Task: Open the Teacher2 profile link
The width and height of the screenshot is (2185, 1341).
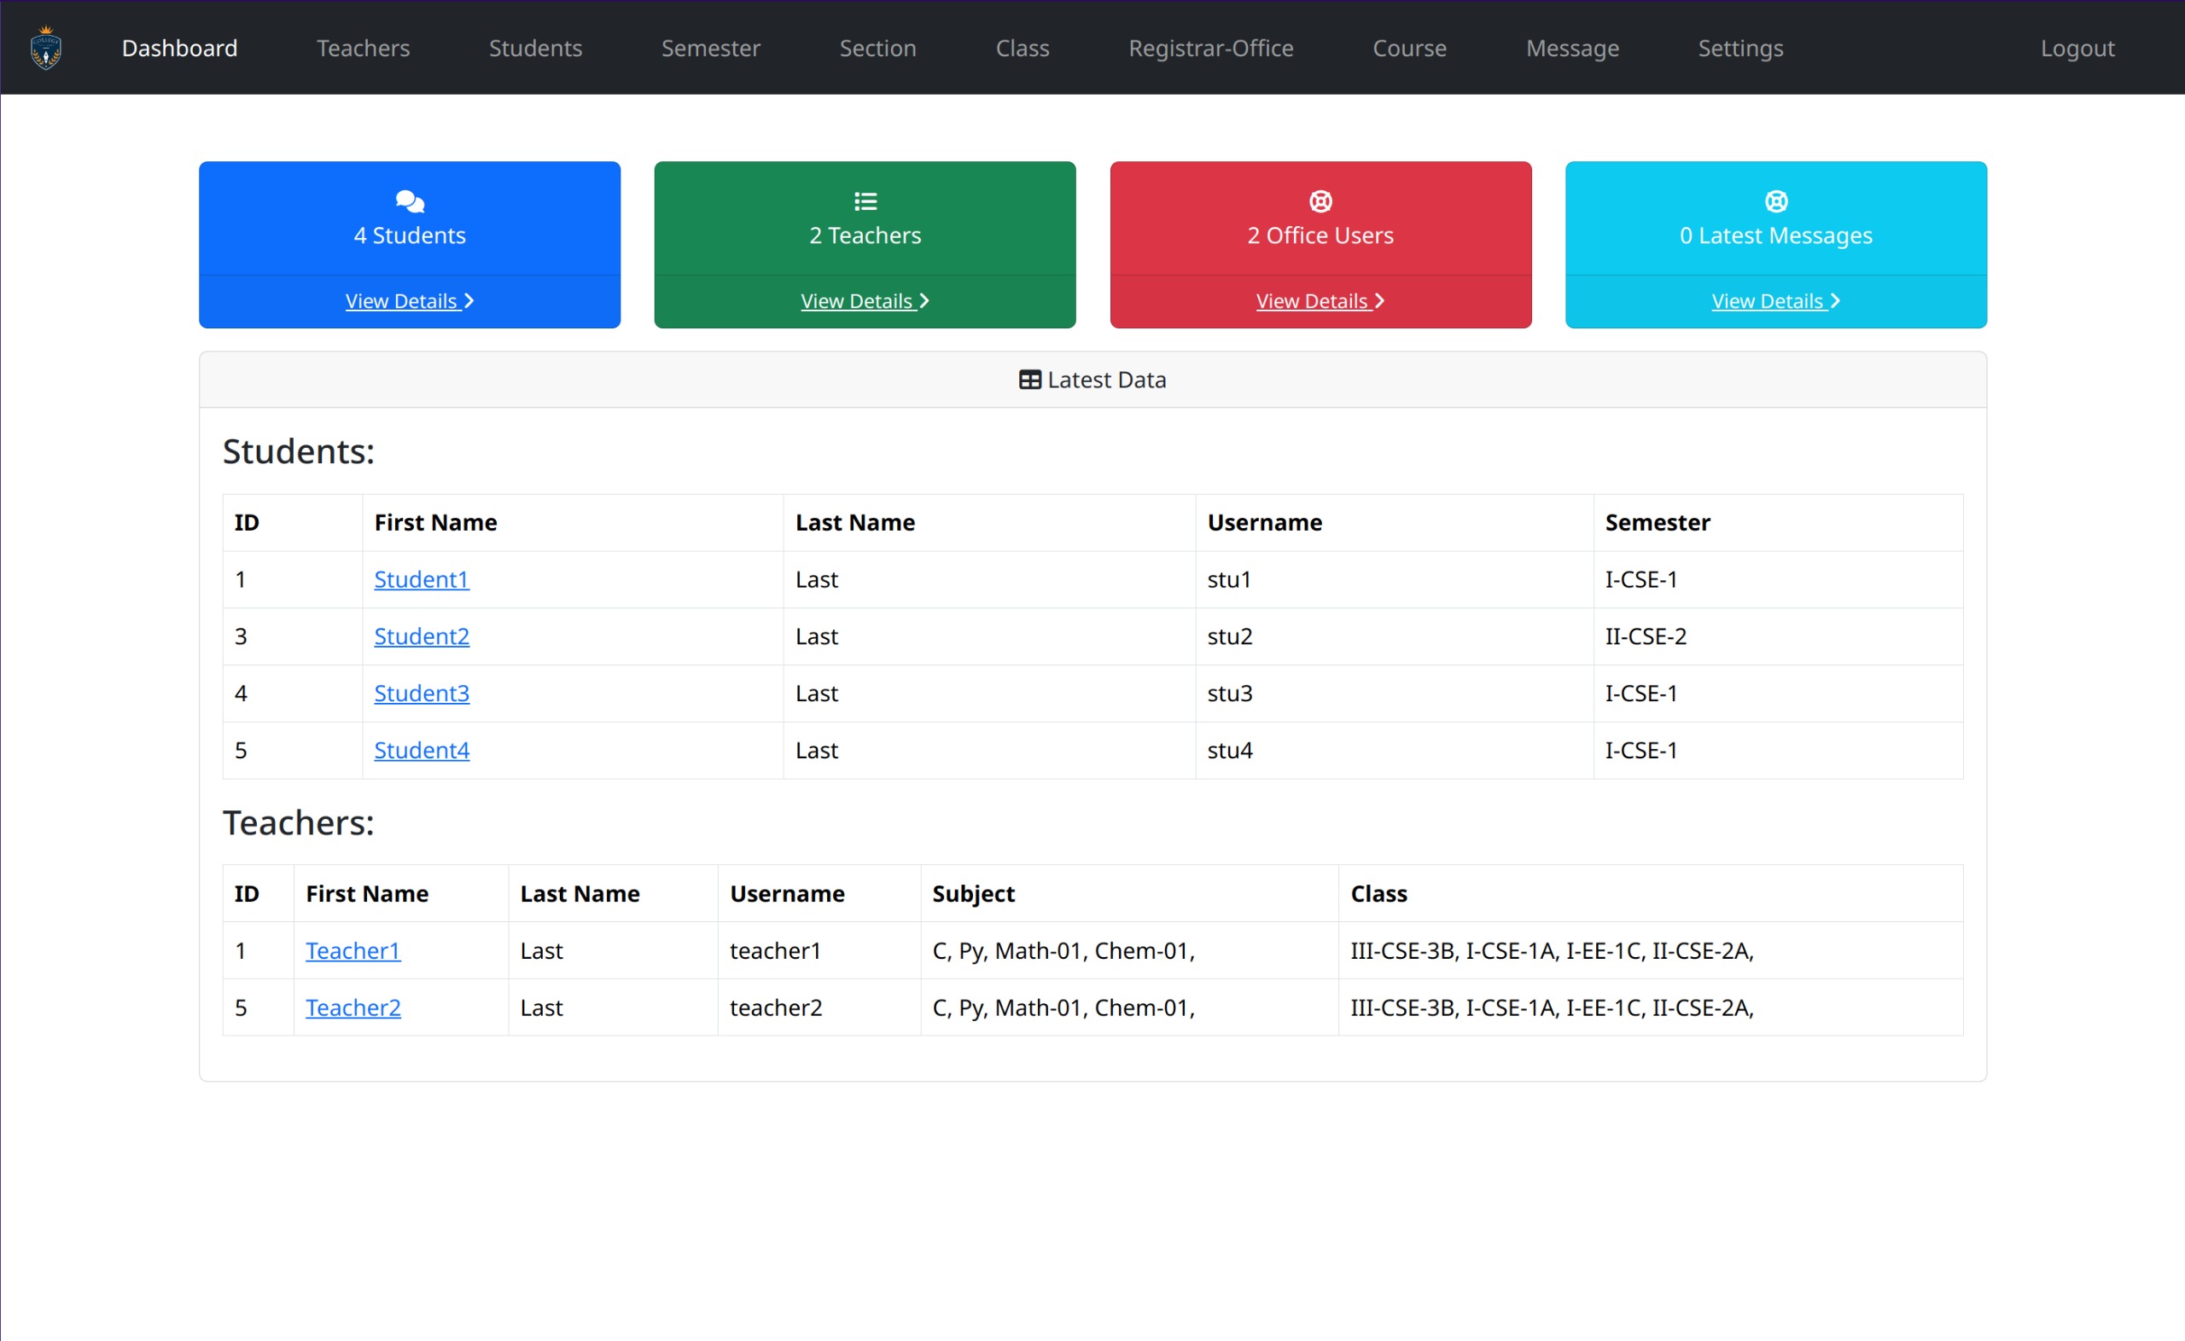Action: point(353,1007)
